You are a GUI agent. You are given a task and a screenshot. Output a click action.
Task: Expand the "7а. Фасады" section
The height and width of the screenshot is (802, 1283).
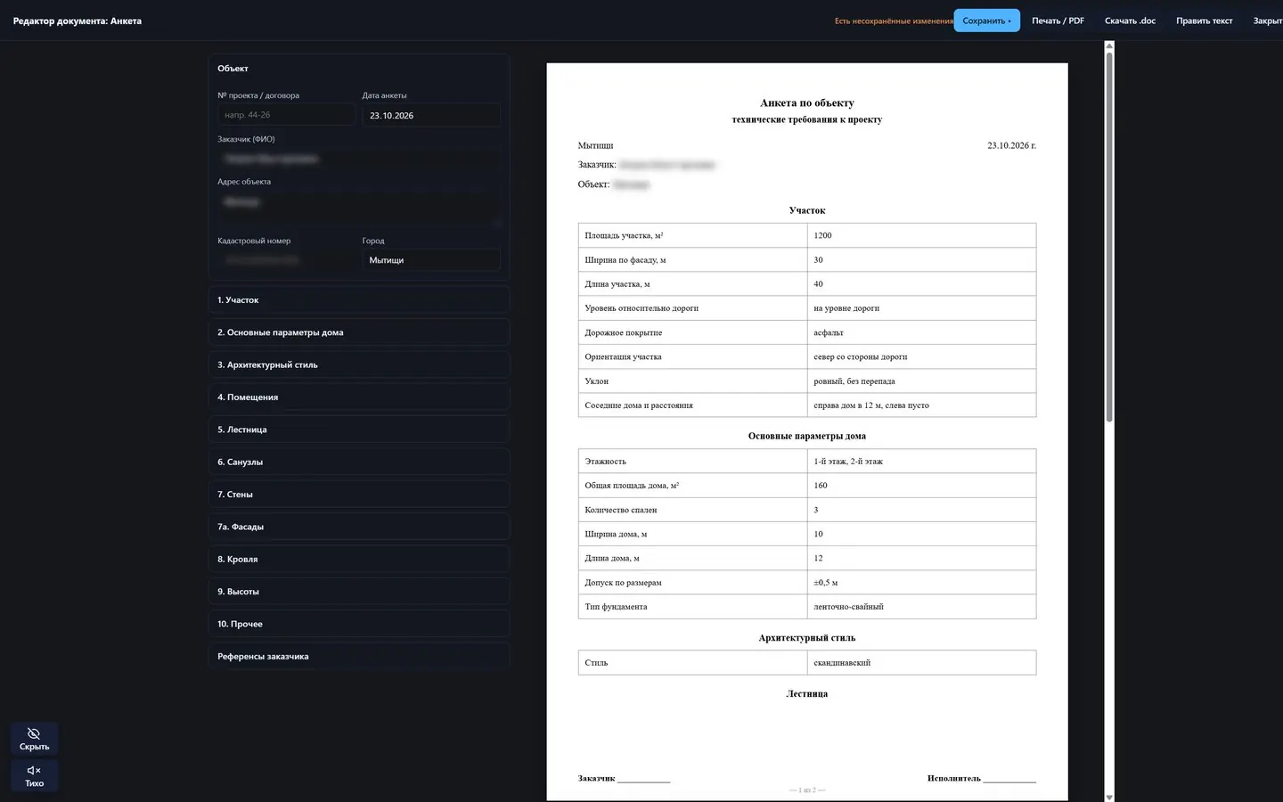[x=359, y=527]
